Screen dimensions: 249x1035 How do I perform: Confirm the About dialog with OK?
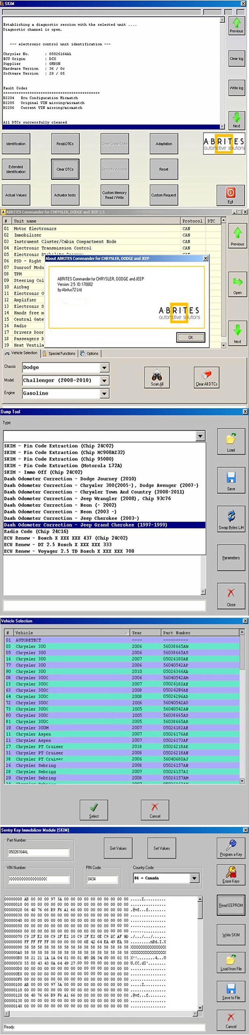[x=191, y=337]
